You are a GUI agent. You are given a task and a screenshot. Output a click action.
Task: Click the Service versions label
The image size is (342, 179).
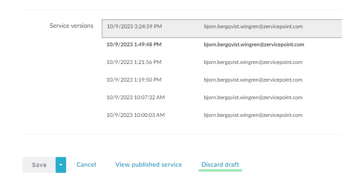pos(71,26)
